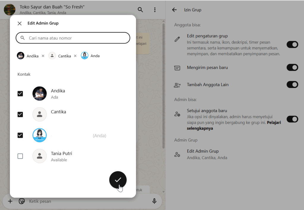Uncheck Cantika's checkbox in contact list

coord(20,115)
